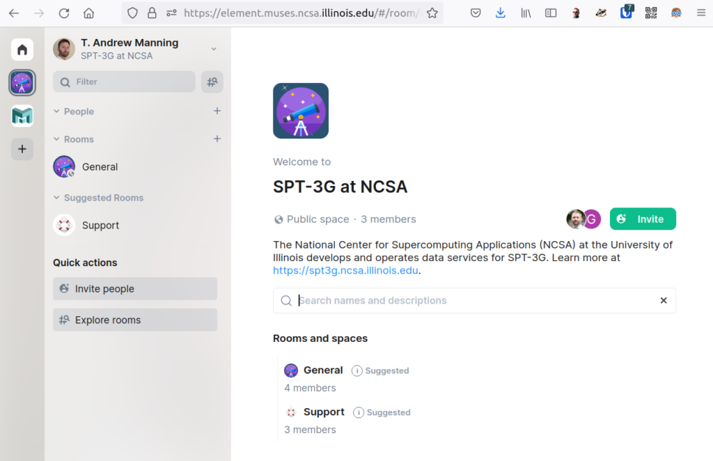
Task: Click the Explore rooms quick action
Action: point(135,320)
